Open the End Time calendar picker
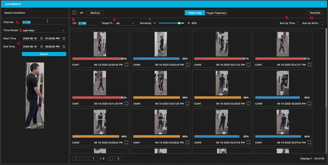The height and width of the screenshot is (165, 328). 42,46
